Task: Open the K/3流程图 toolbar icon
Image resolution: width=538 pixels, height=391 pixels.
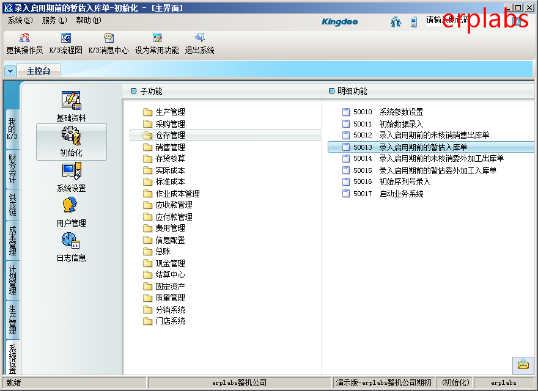Action: (x=66, y=38)
